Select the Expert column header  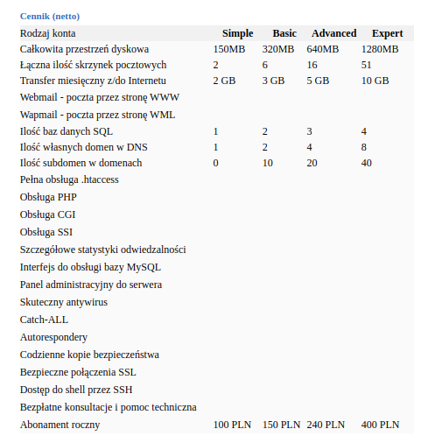pyautogui.click(x=387, y=33)
